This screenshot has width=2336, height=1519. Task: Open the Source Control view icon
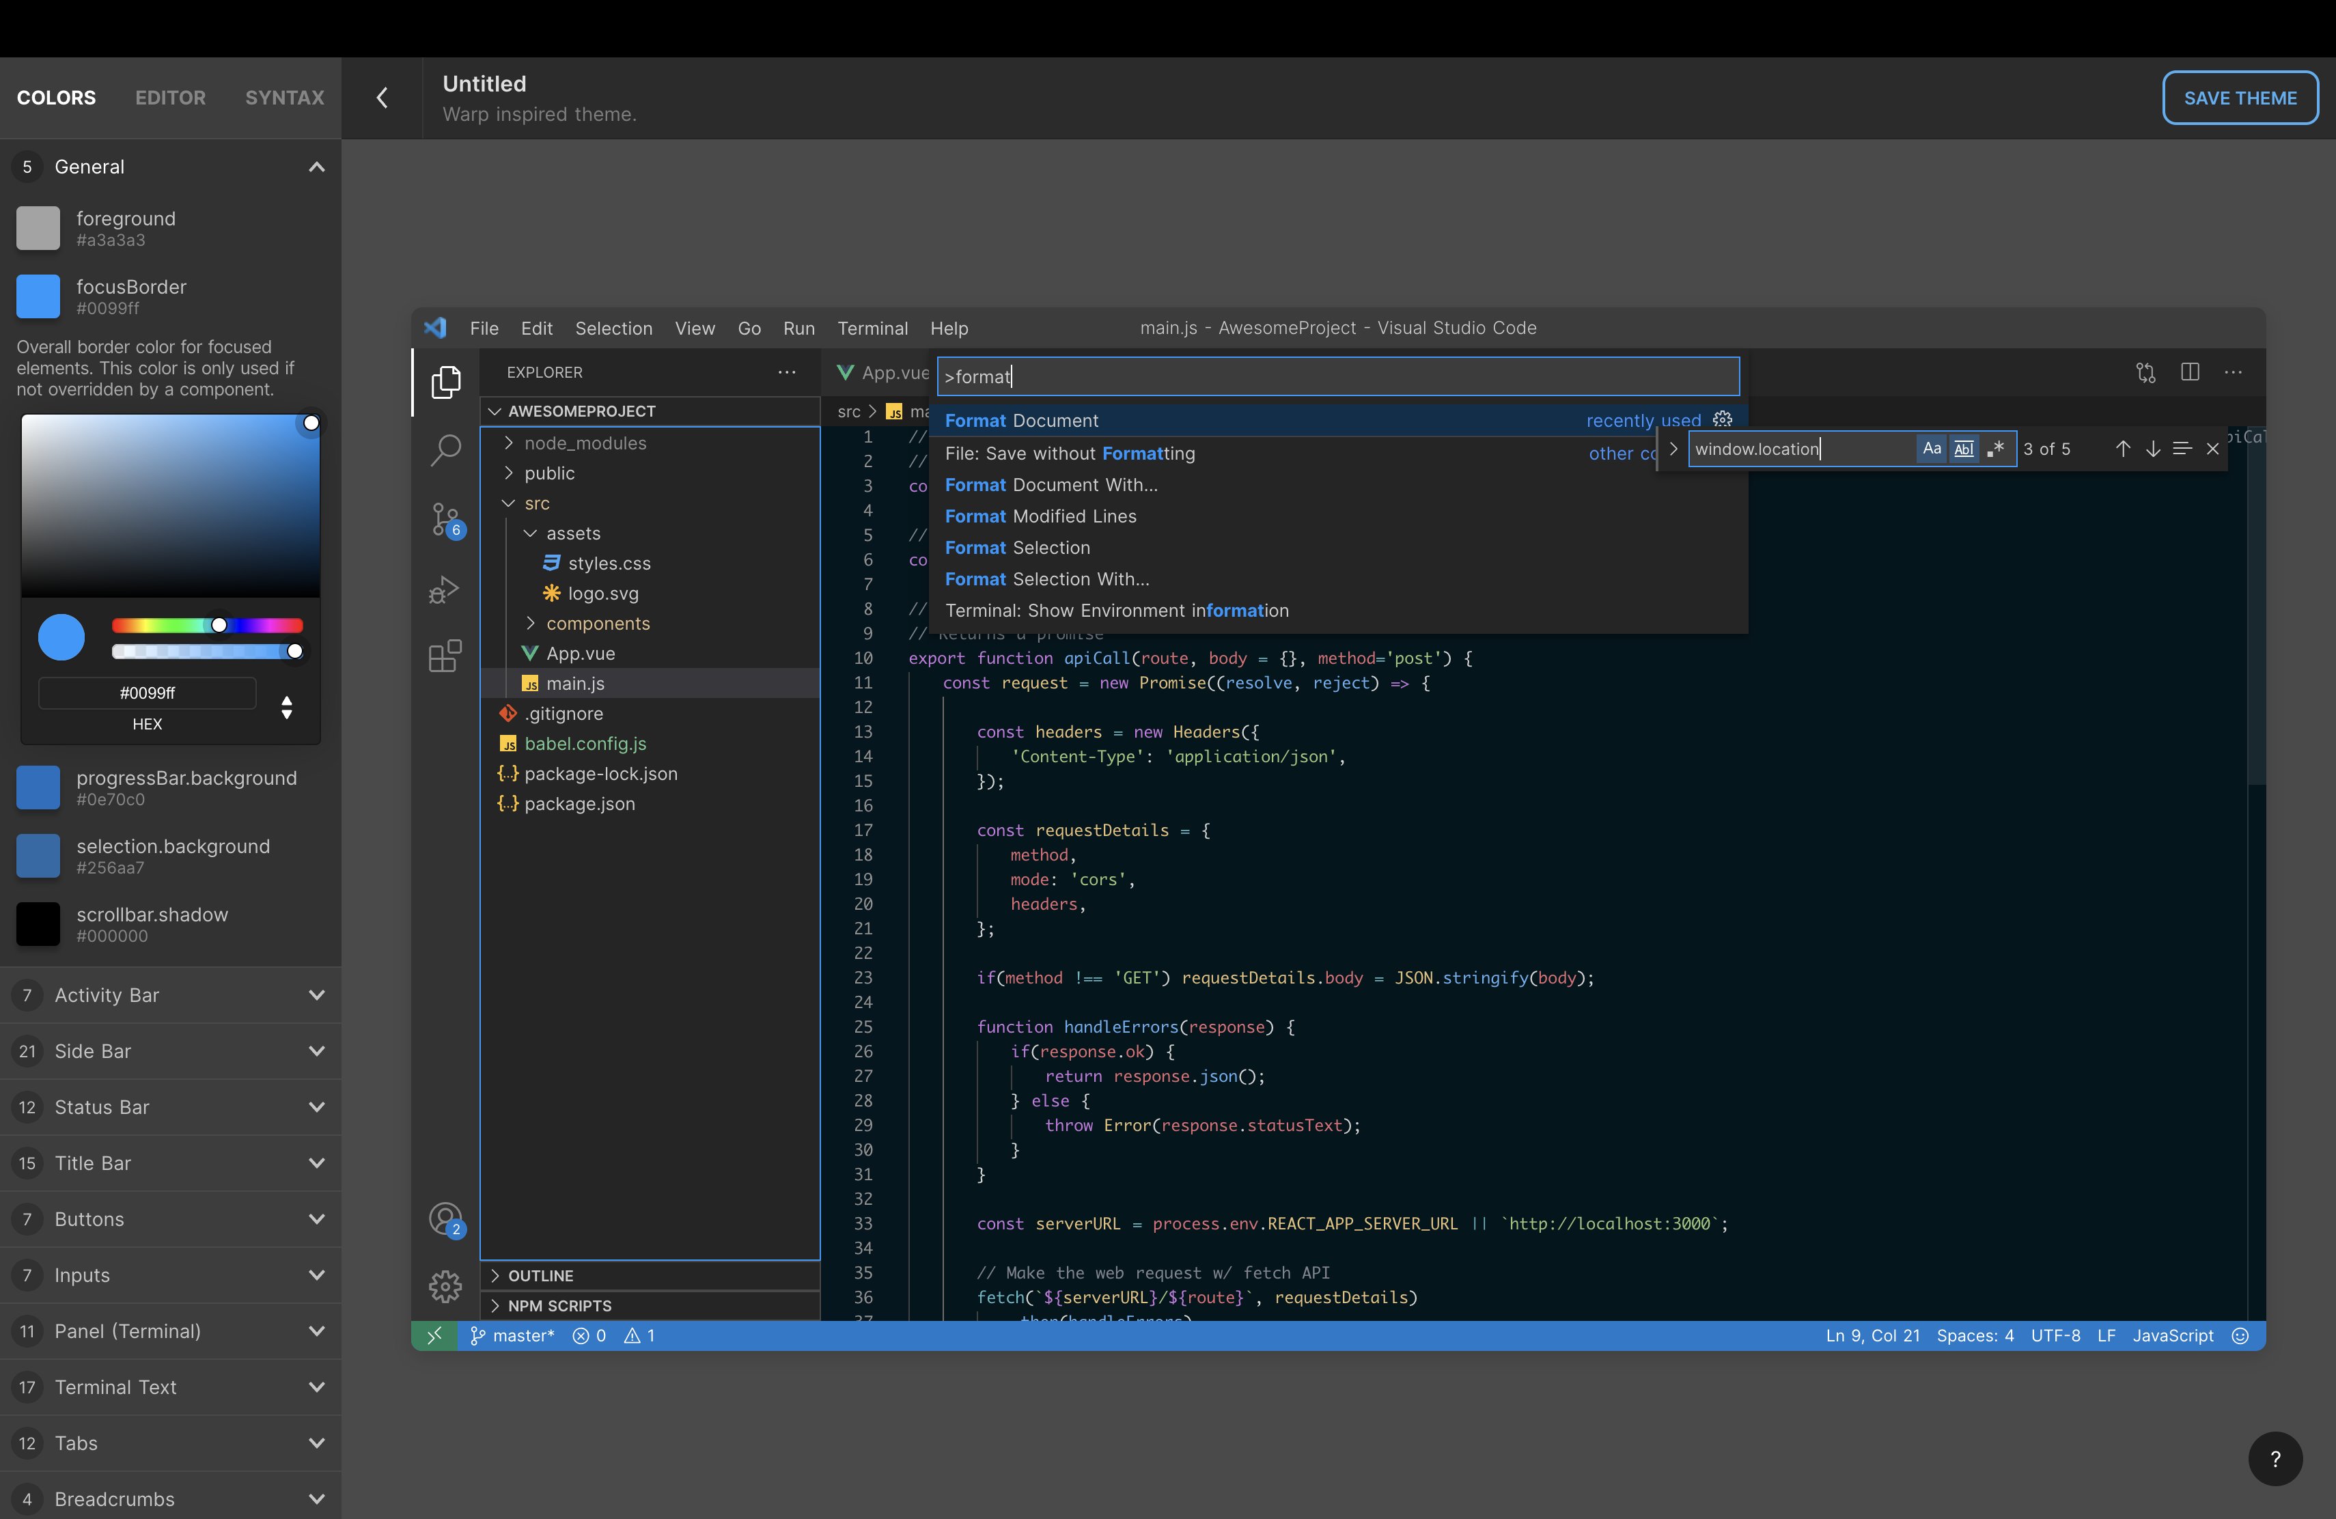pos(445,519)
